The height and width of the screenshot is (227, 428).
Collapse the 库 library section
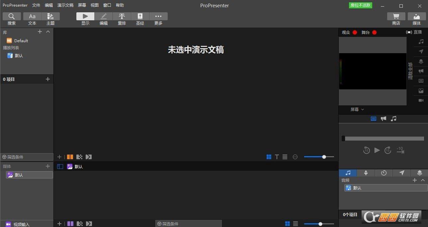click(48, 32)
